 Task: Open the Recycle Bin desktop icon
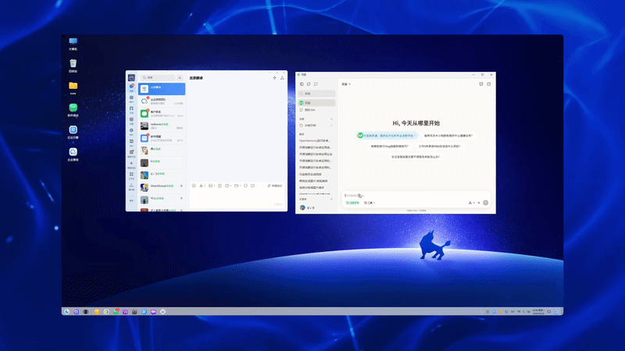73,66
